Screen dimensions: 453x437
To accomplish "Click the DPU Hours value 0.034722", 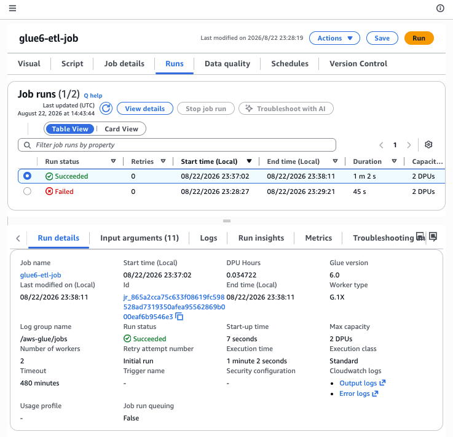I will pos(241,275).
